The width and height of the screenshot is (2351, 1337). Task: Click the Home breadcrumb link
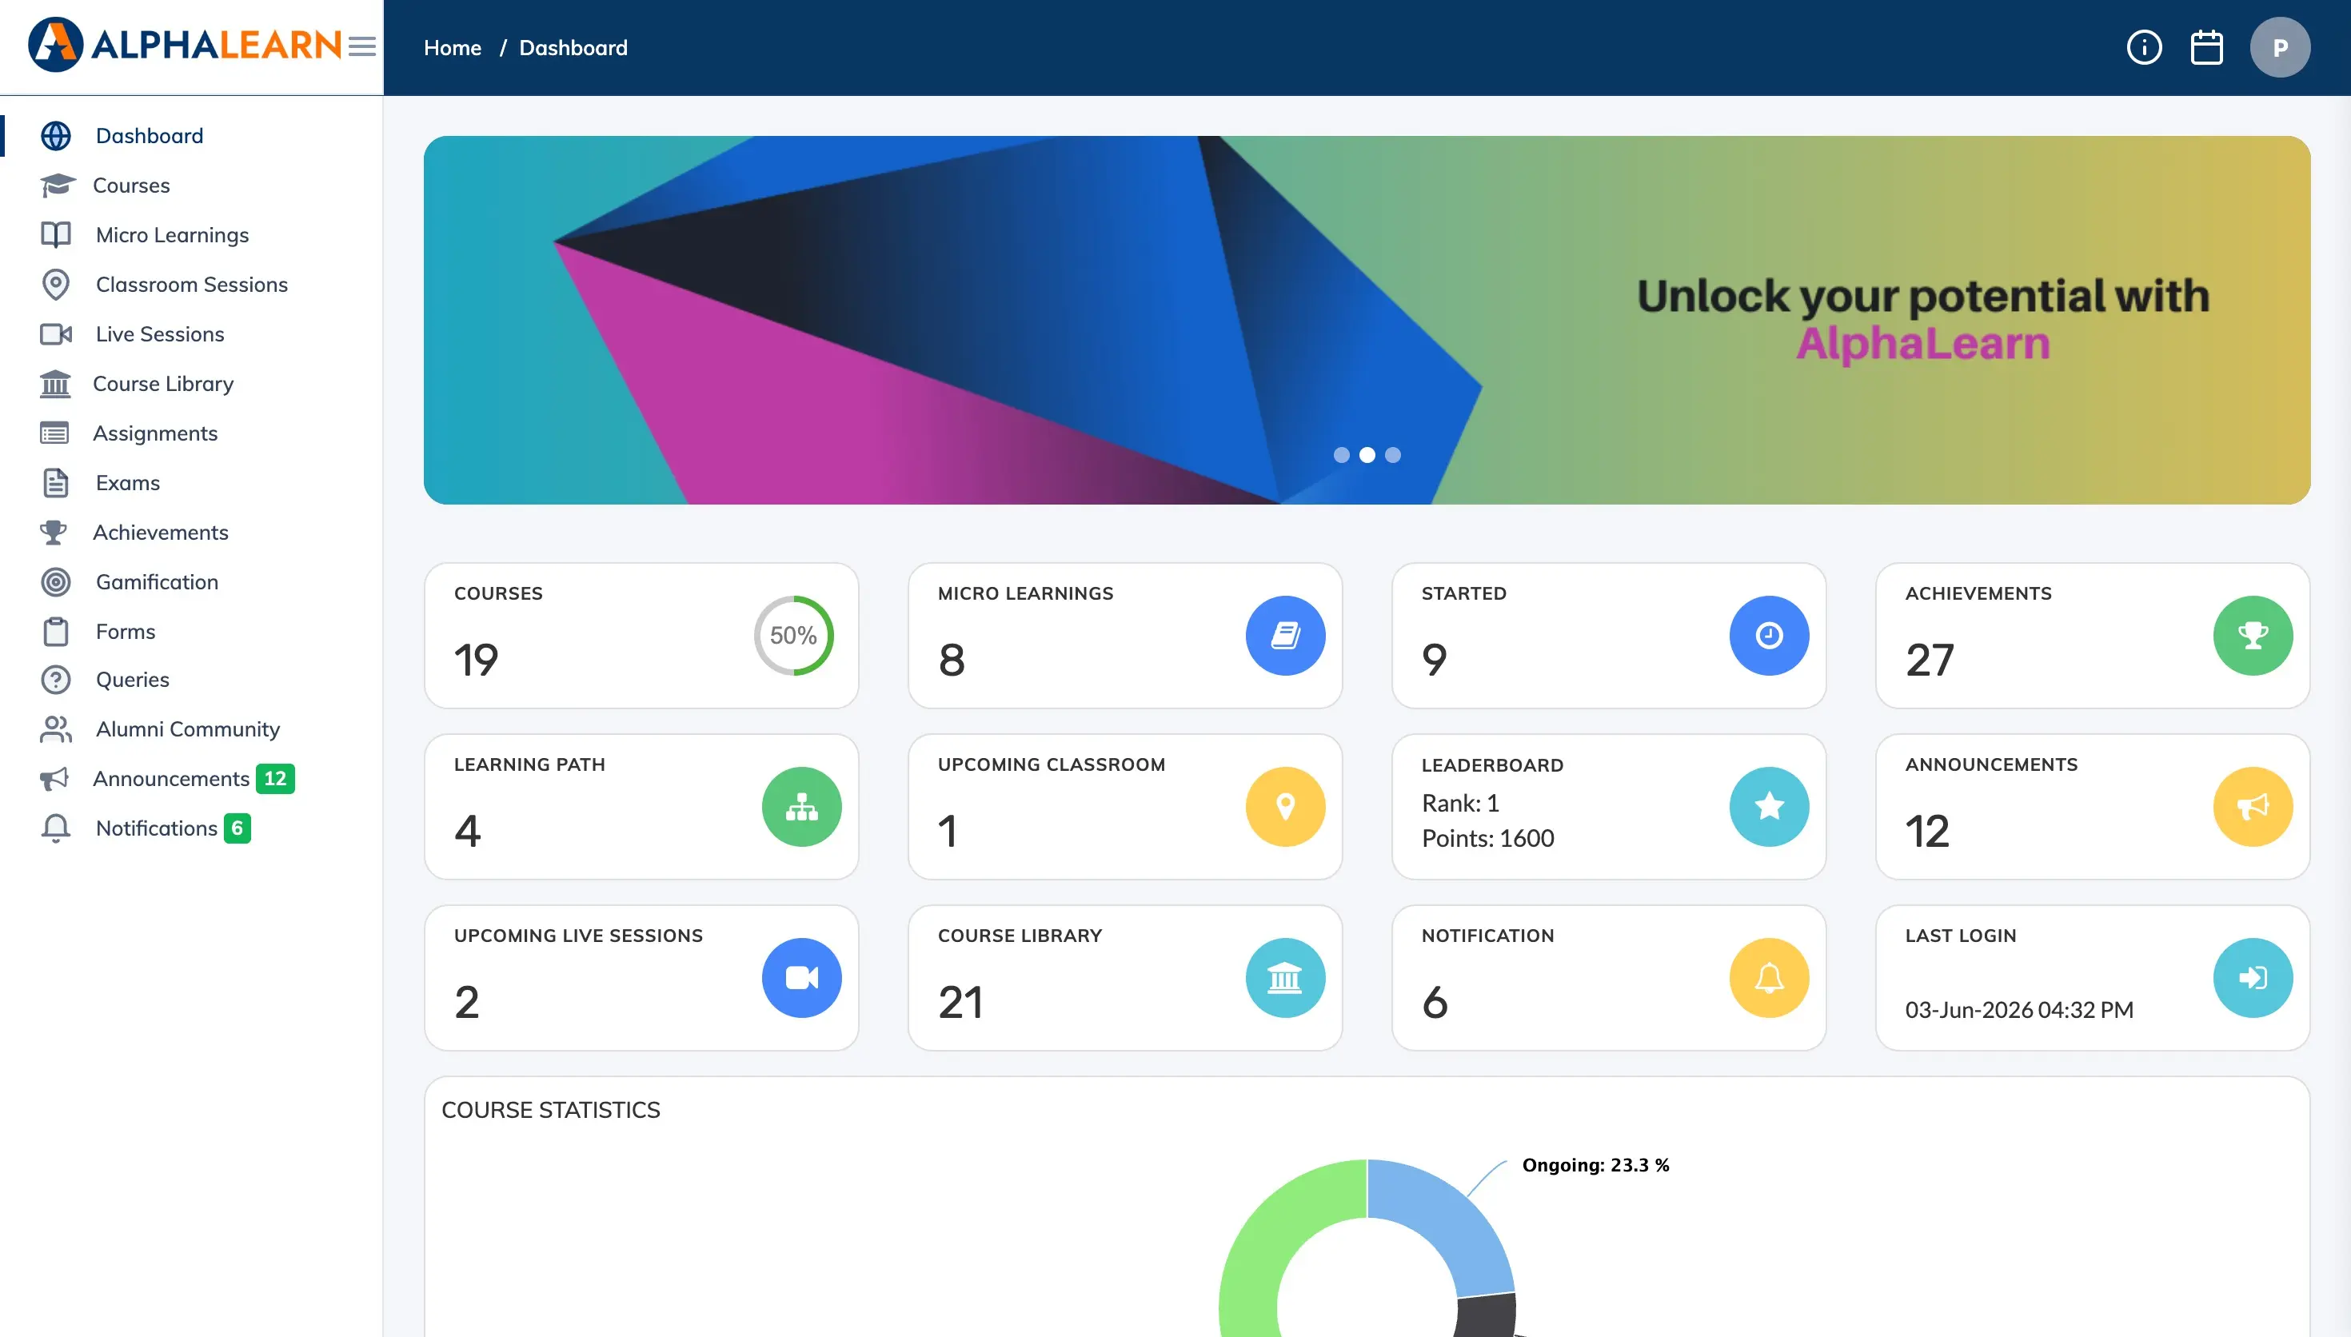pyautogui.click(x=453, y=48)
